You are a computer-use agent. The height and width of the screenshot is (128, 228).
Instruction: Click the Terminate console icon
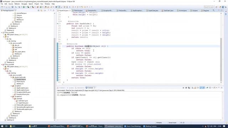point(183,88)
